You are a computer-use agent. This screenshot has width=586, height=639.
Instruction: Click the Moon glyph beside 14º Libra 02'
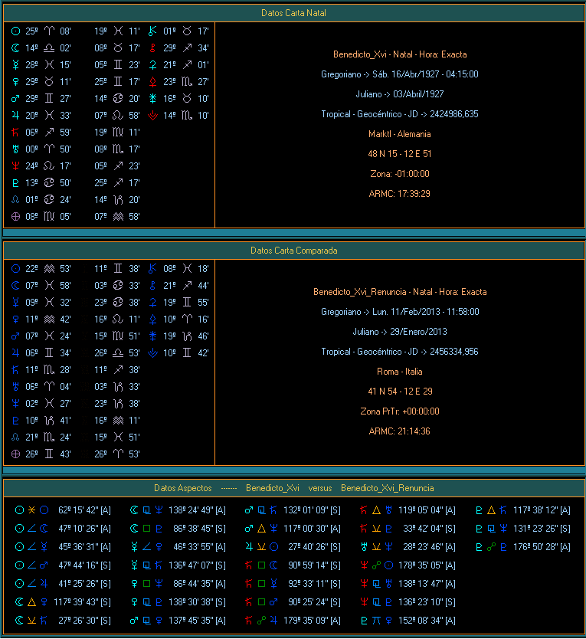(15, 48)
